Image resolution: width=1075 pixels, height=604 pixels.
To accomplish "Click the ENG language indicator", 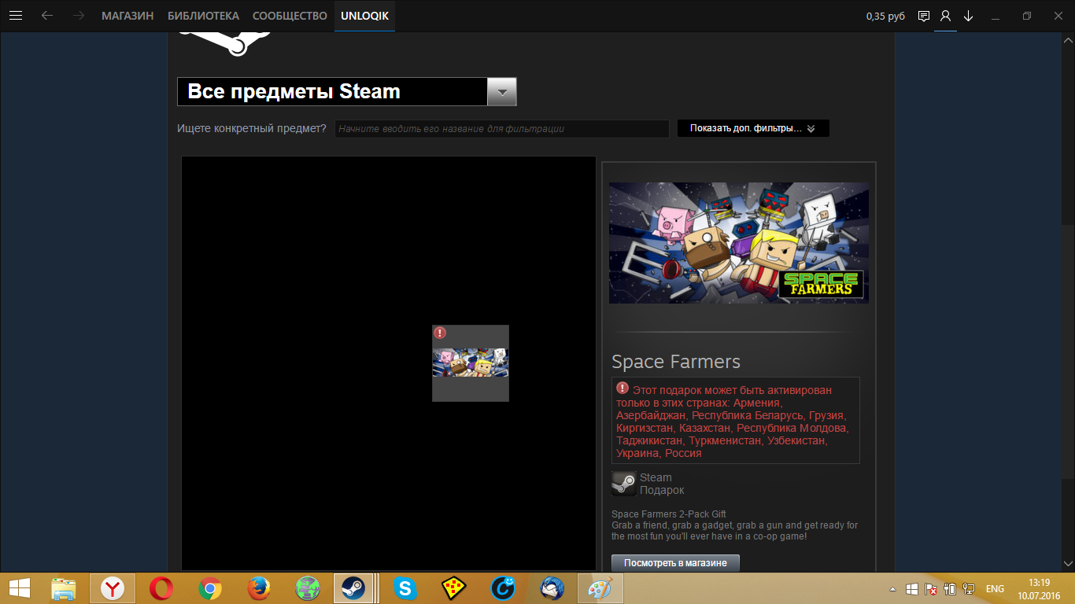I will point(995,588).
